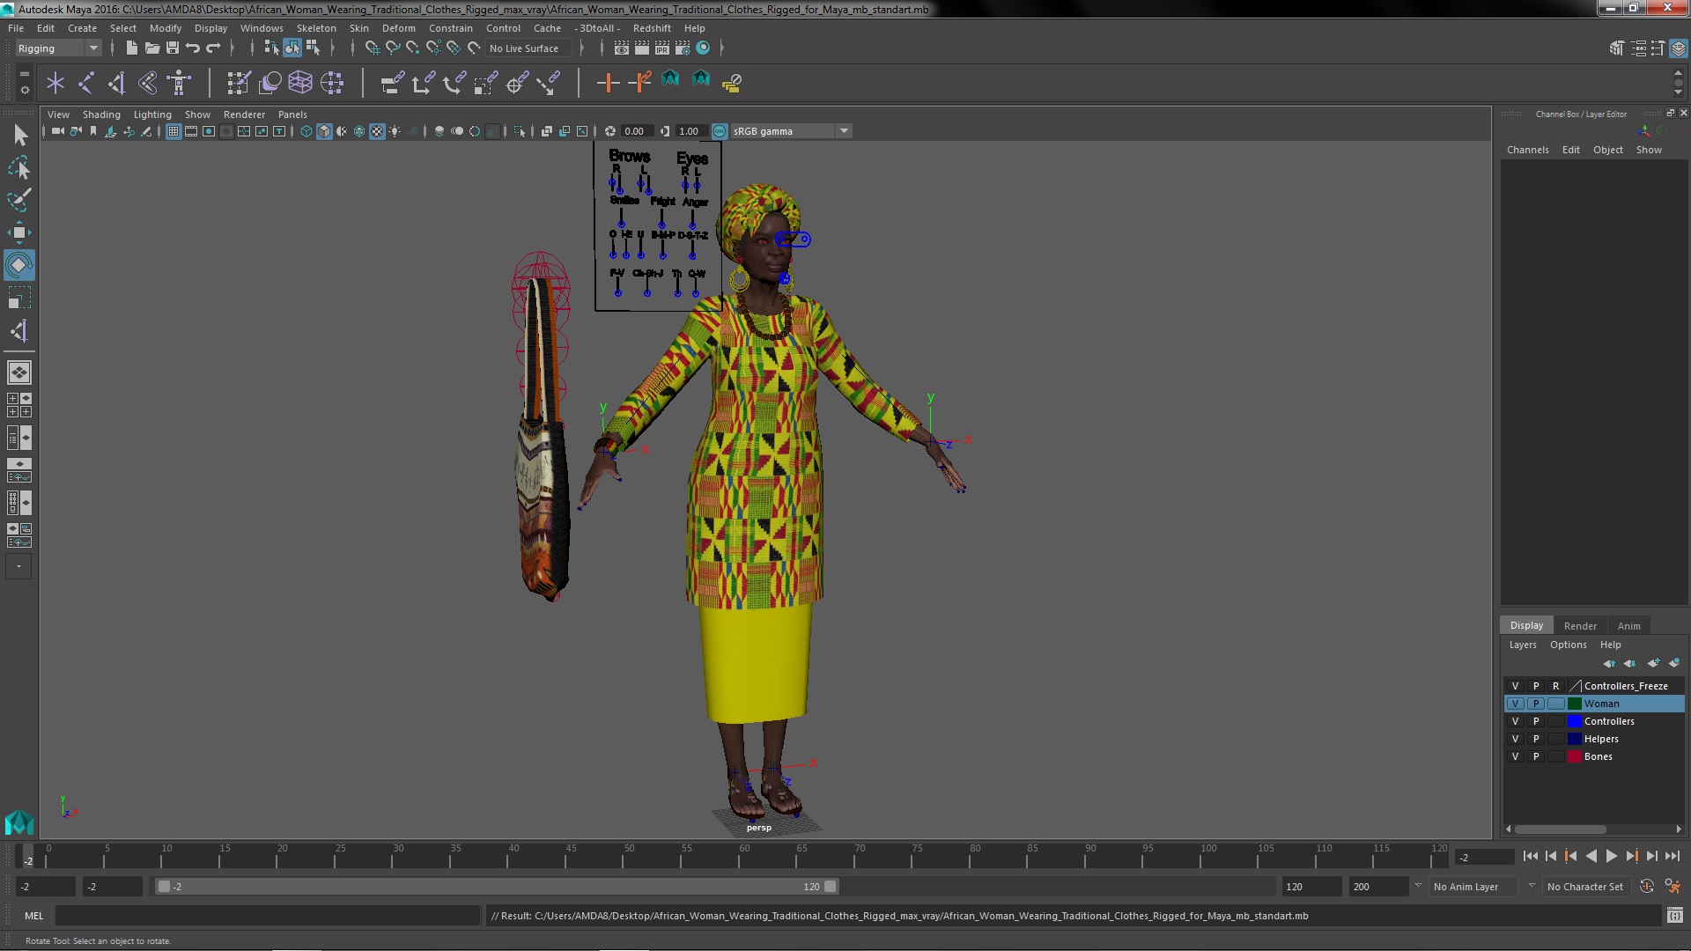The width and height of the screenshot is (1691, 951).
Task: Click the playback end time field 120
Action: click(x=1311, y=887)
